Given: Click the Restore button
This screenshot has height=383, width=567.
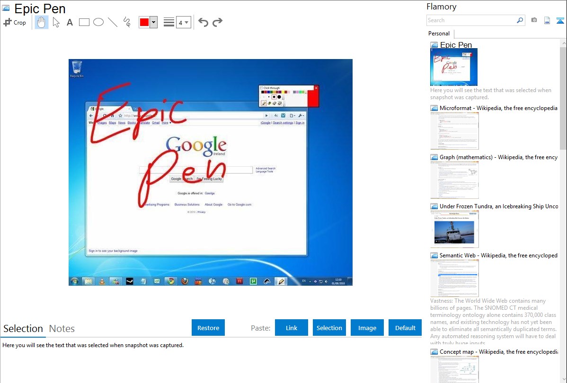Looking at the screenshot, I should click(208, 328).
